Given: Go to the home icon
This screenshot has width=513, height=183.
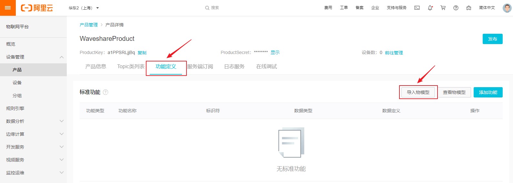Looking at the screenshot, I should 469,8.
